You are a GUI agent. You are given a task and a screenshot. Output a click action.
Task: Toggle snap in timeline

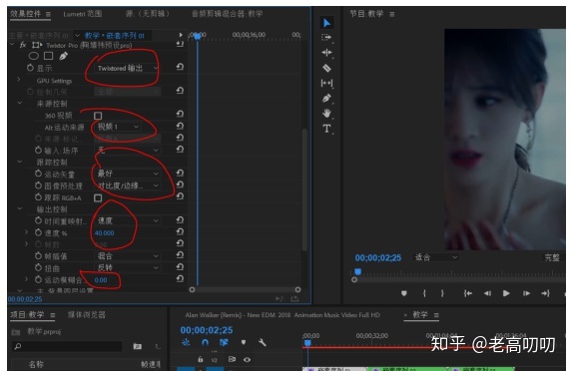(x=205, y=342)
